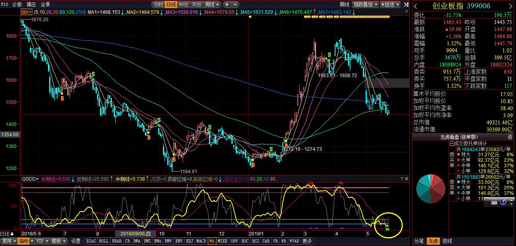
Task: Click 更多 for more indicators
Action: pos(307,241)
